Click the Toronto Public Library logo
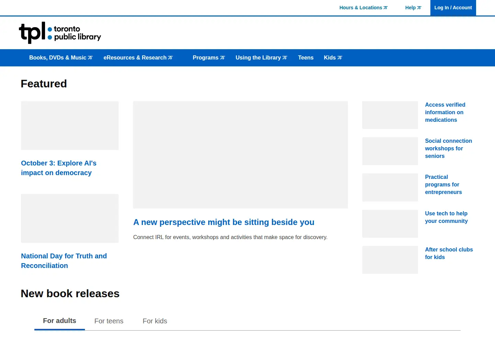Image resolution: width=495 pixels, height=344 pixels. (60, 33)
